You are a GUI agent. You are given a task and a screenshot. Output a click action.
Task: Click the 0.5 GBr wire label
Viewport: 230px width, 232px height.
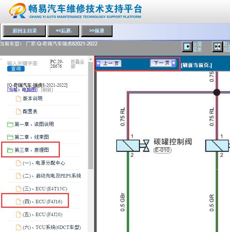[122, 202]
